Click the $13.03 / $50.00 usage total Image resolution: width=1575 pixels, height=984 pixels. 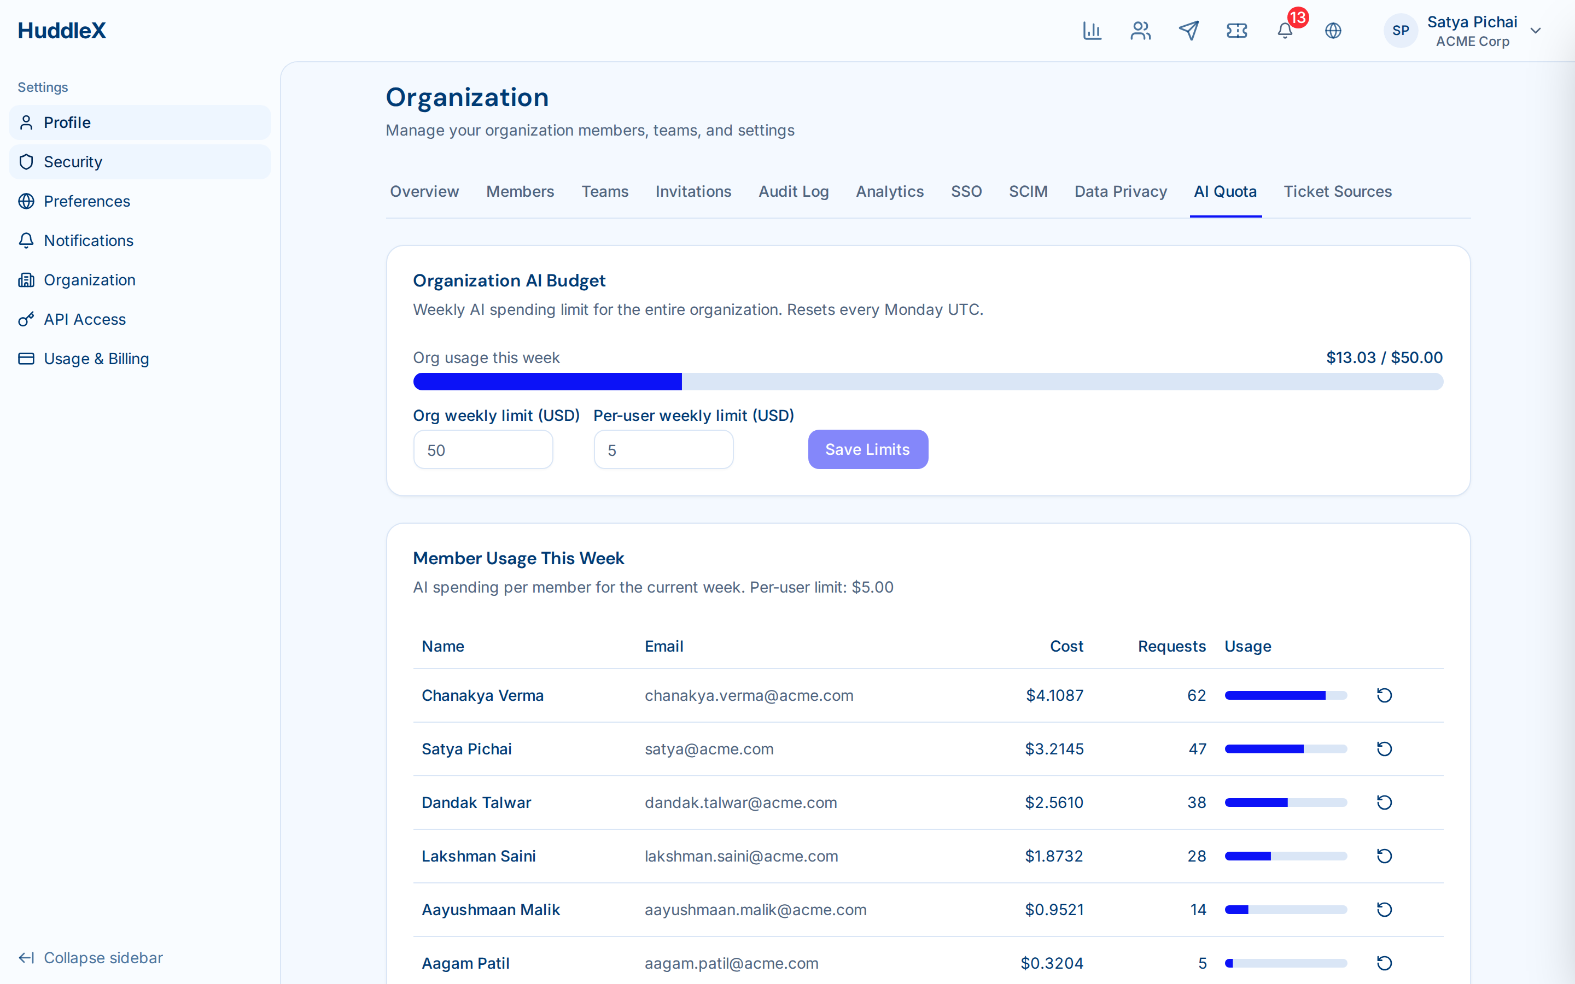click(1384, 358)
